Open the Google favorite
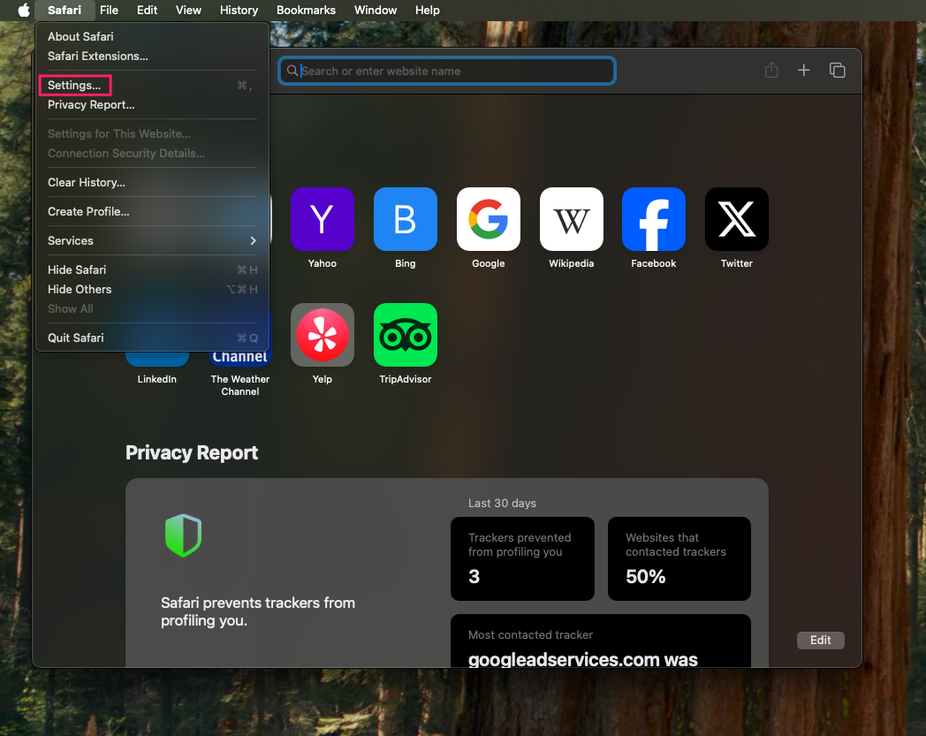The width and height of the screenshot is (926, 736). click(489, 219)
